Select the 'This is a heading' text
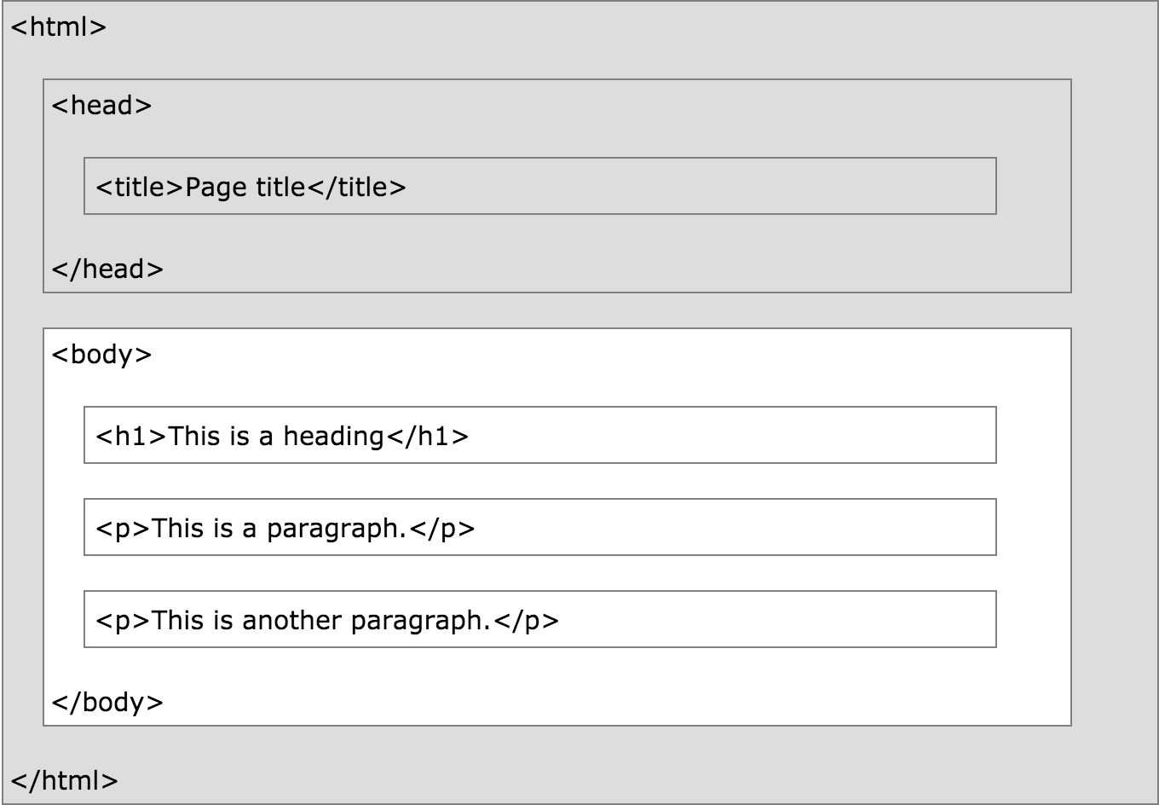This screenshot has width=1159, height=805. click(276, 437)
